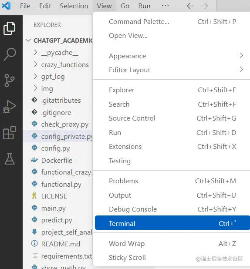Toggle Sticky Scroll in View menu
Screen dimensions: 250x269
[172, 258]
